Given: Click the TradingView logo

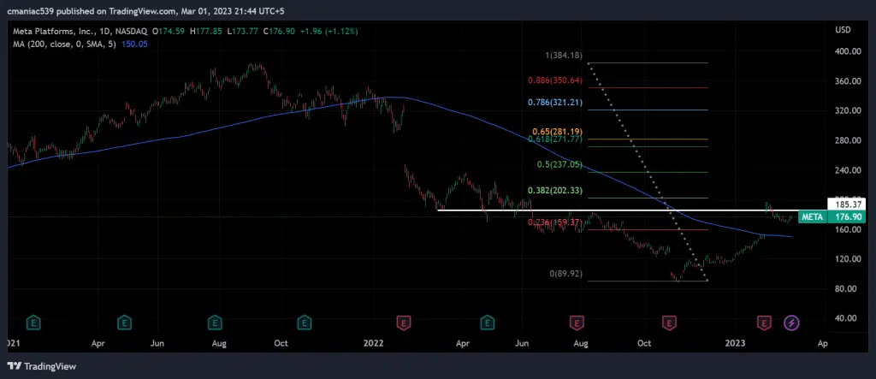Looking at the screenshot, I should click(42, 367).
